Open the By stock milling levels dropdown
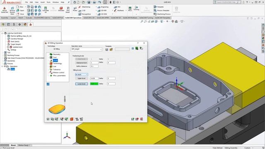This screenshot has height=149, width=265. point(82,74)
